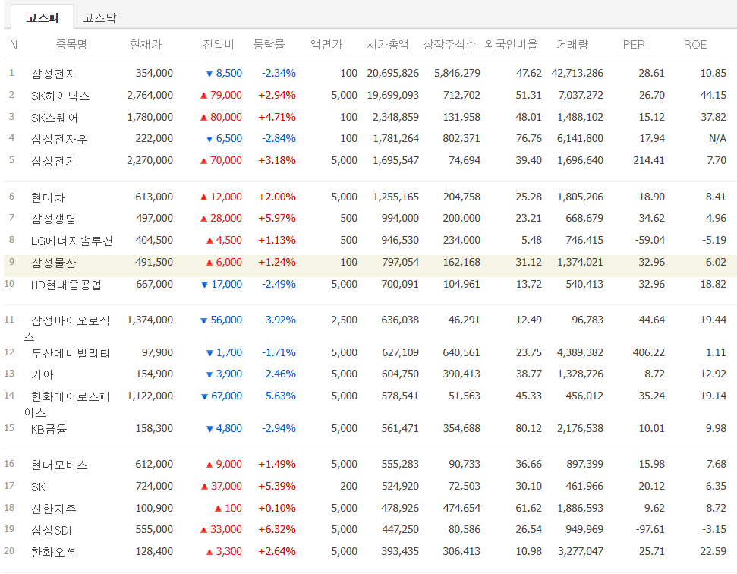This screenshot has height=574, width=737.
Task: Open the SK스퀘어 stock link
Action: pyautogui.click(x=55, y=118)
